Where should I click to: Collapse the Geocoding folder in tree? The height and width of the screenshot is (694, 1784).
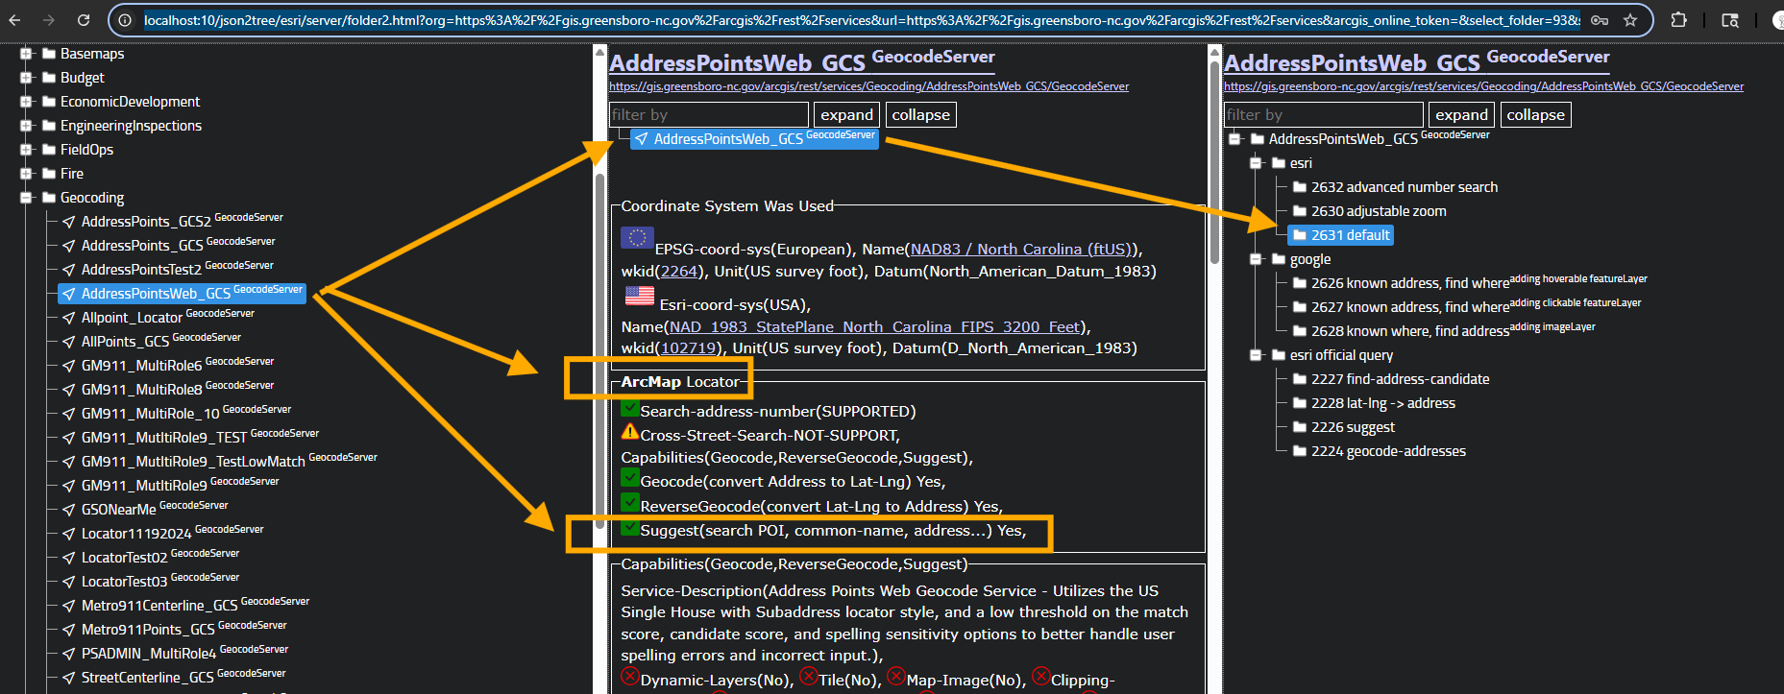26,198
